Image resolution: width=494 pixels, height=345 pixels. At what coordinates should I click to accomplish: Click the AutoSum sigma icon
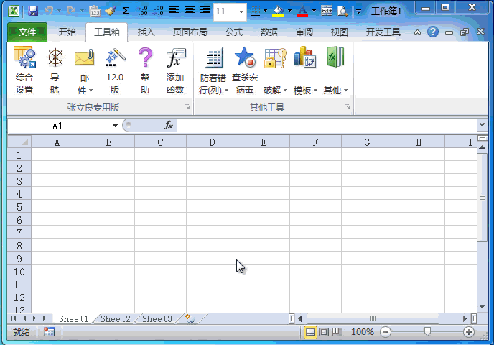pos(126,11)
